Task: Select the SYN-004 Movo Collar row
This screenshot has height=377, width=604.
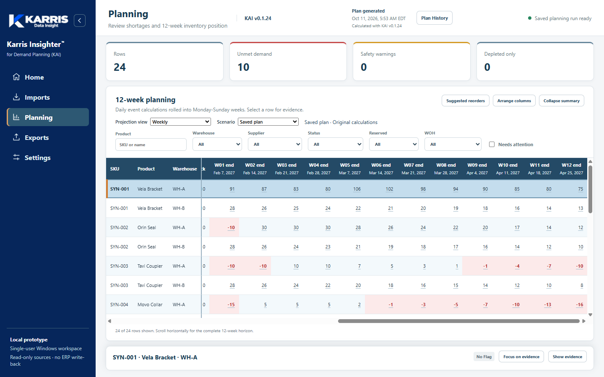Action: coord(346,305)
